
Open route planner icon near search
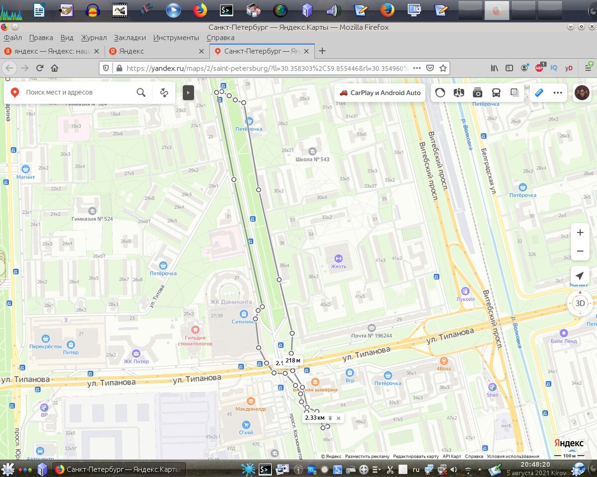164,92
